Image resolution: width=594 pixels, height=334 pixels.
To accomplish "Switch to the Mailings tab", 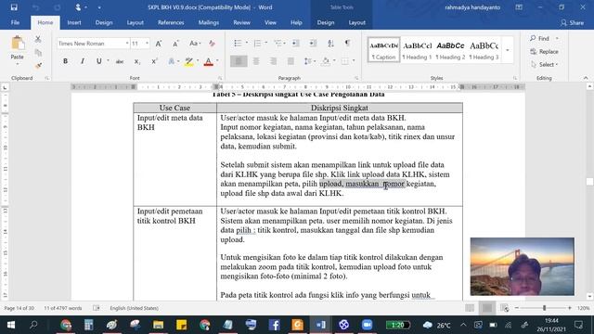I will (x=208, y=22).
